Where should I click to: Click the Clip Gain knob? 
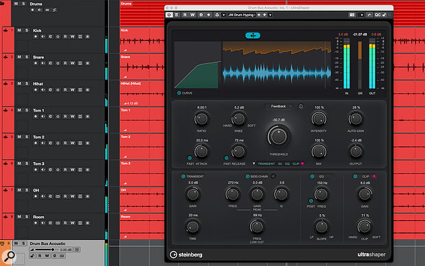(x=365, y=194)
